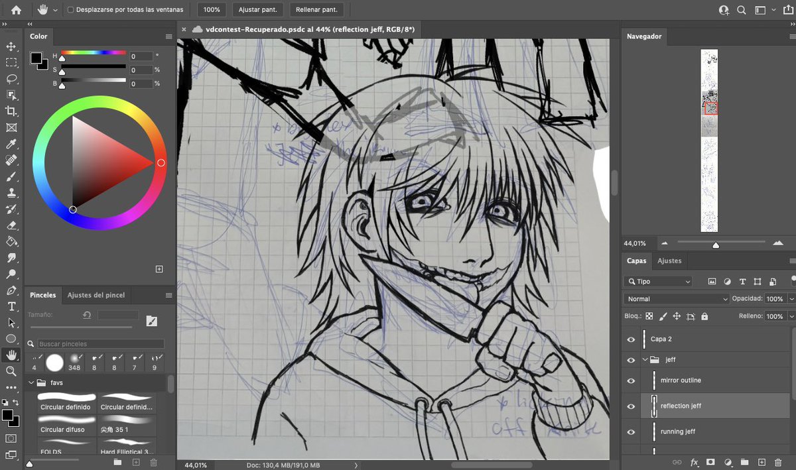
Task: Select the Capas tab
Action: point(637,261)
